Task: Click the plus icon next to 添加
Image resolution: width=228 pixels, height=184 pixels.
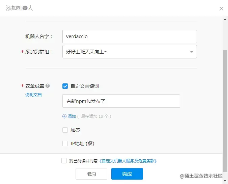Action: coord(64,116)
